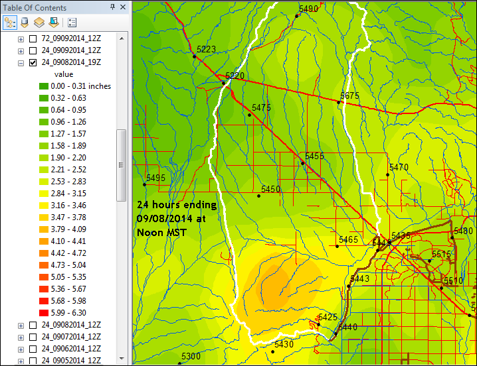Select the 24_09082014_12Z layer name
Screen dimensions: 477x366
tap(71, 325)
